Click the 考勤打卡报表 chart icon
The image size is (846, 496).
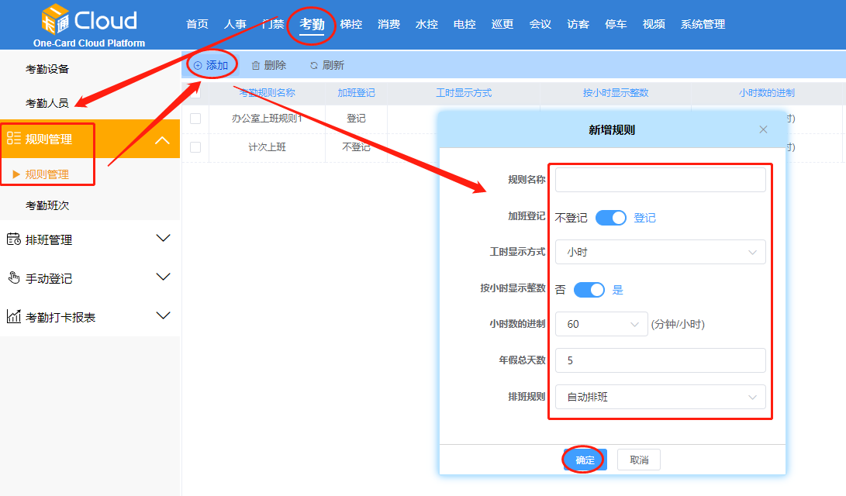pyautogui.click(x=13, y=317)
